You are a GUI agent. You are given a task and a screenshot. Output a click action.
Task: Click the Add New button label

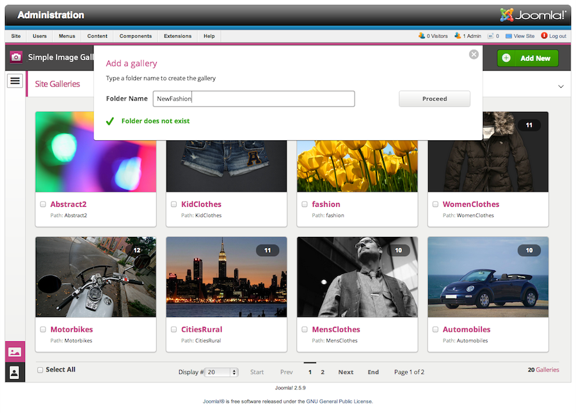pos(535,58)
